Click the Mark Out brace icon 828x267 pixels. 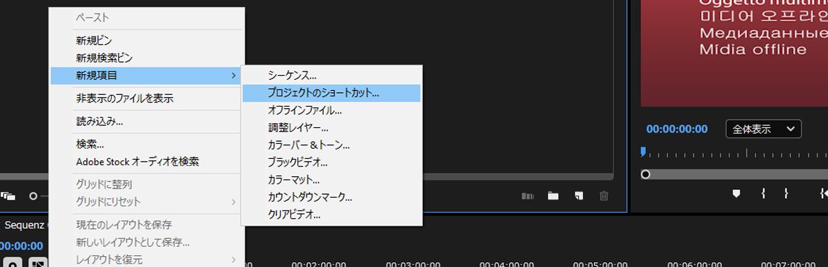(786, 194)
